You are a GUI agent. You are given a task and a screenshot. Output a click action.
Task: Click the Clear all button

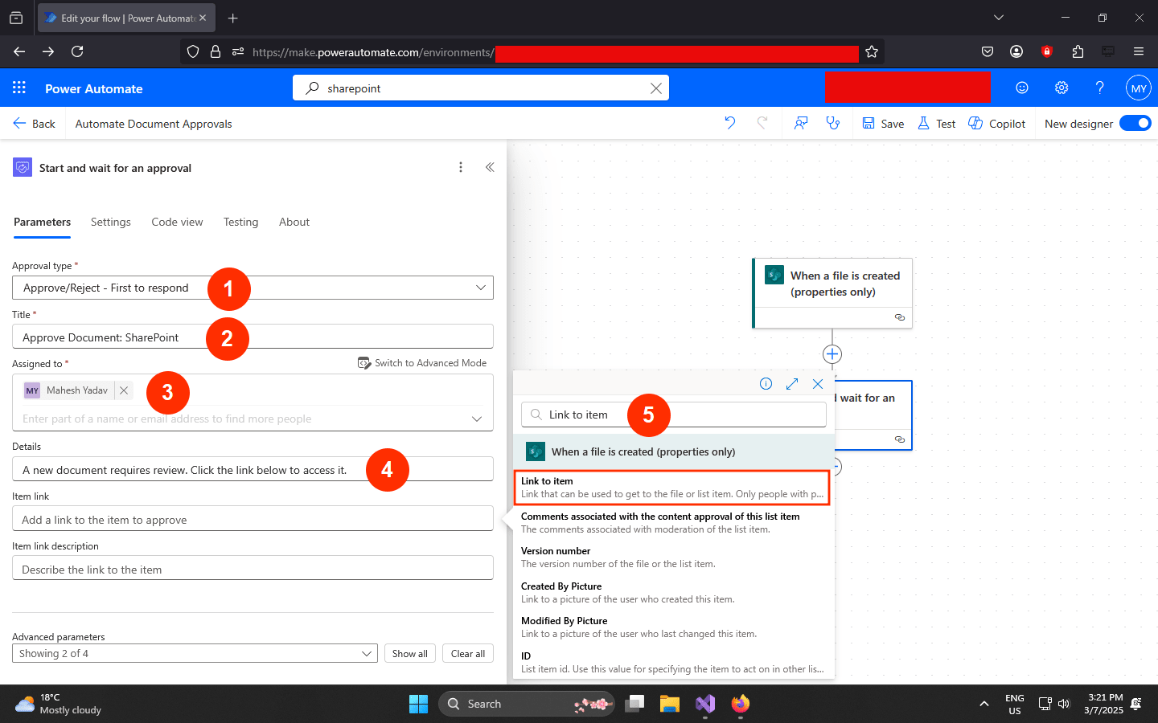point(468,653)
